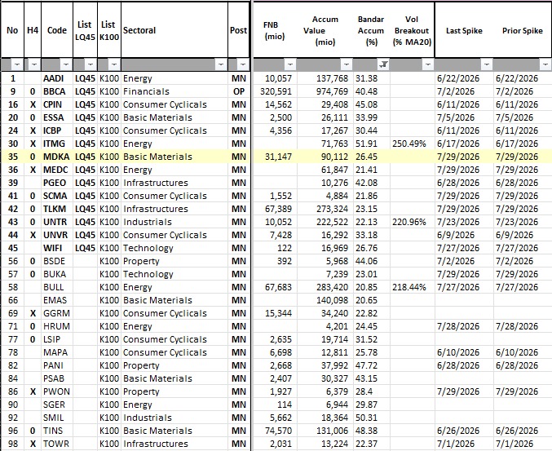Open the Vol Breakout filter dropdown
This screenshot has width=552, height=451.
click(428, 64)
